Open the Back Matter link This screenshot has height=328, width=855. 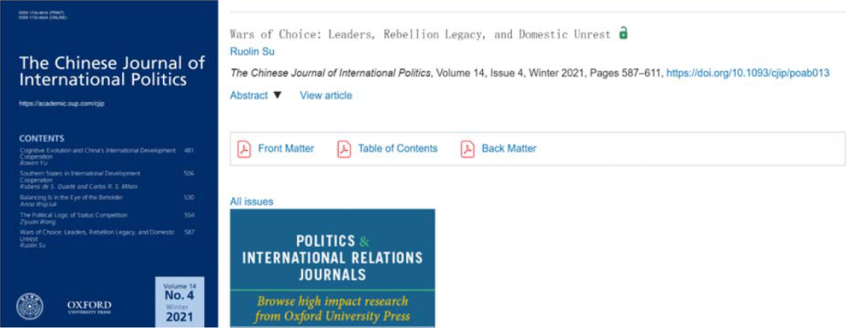click(509, 149)
